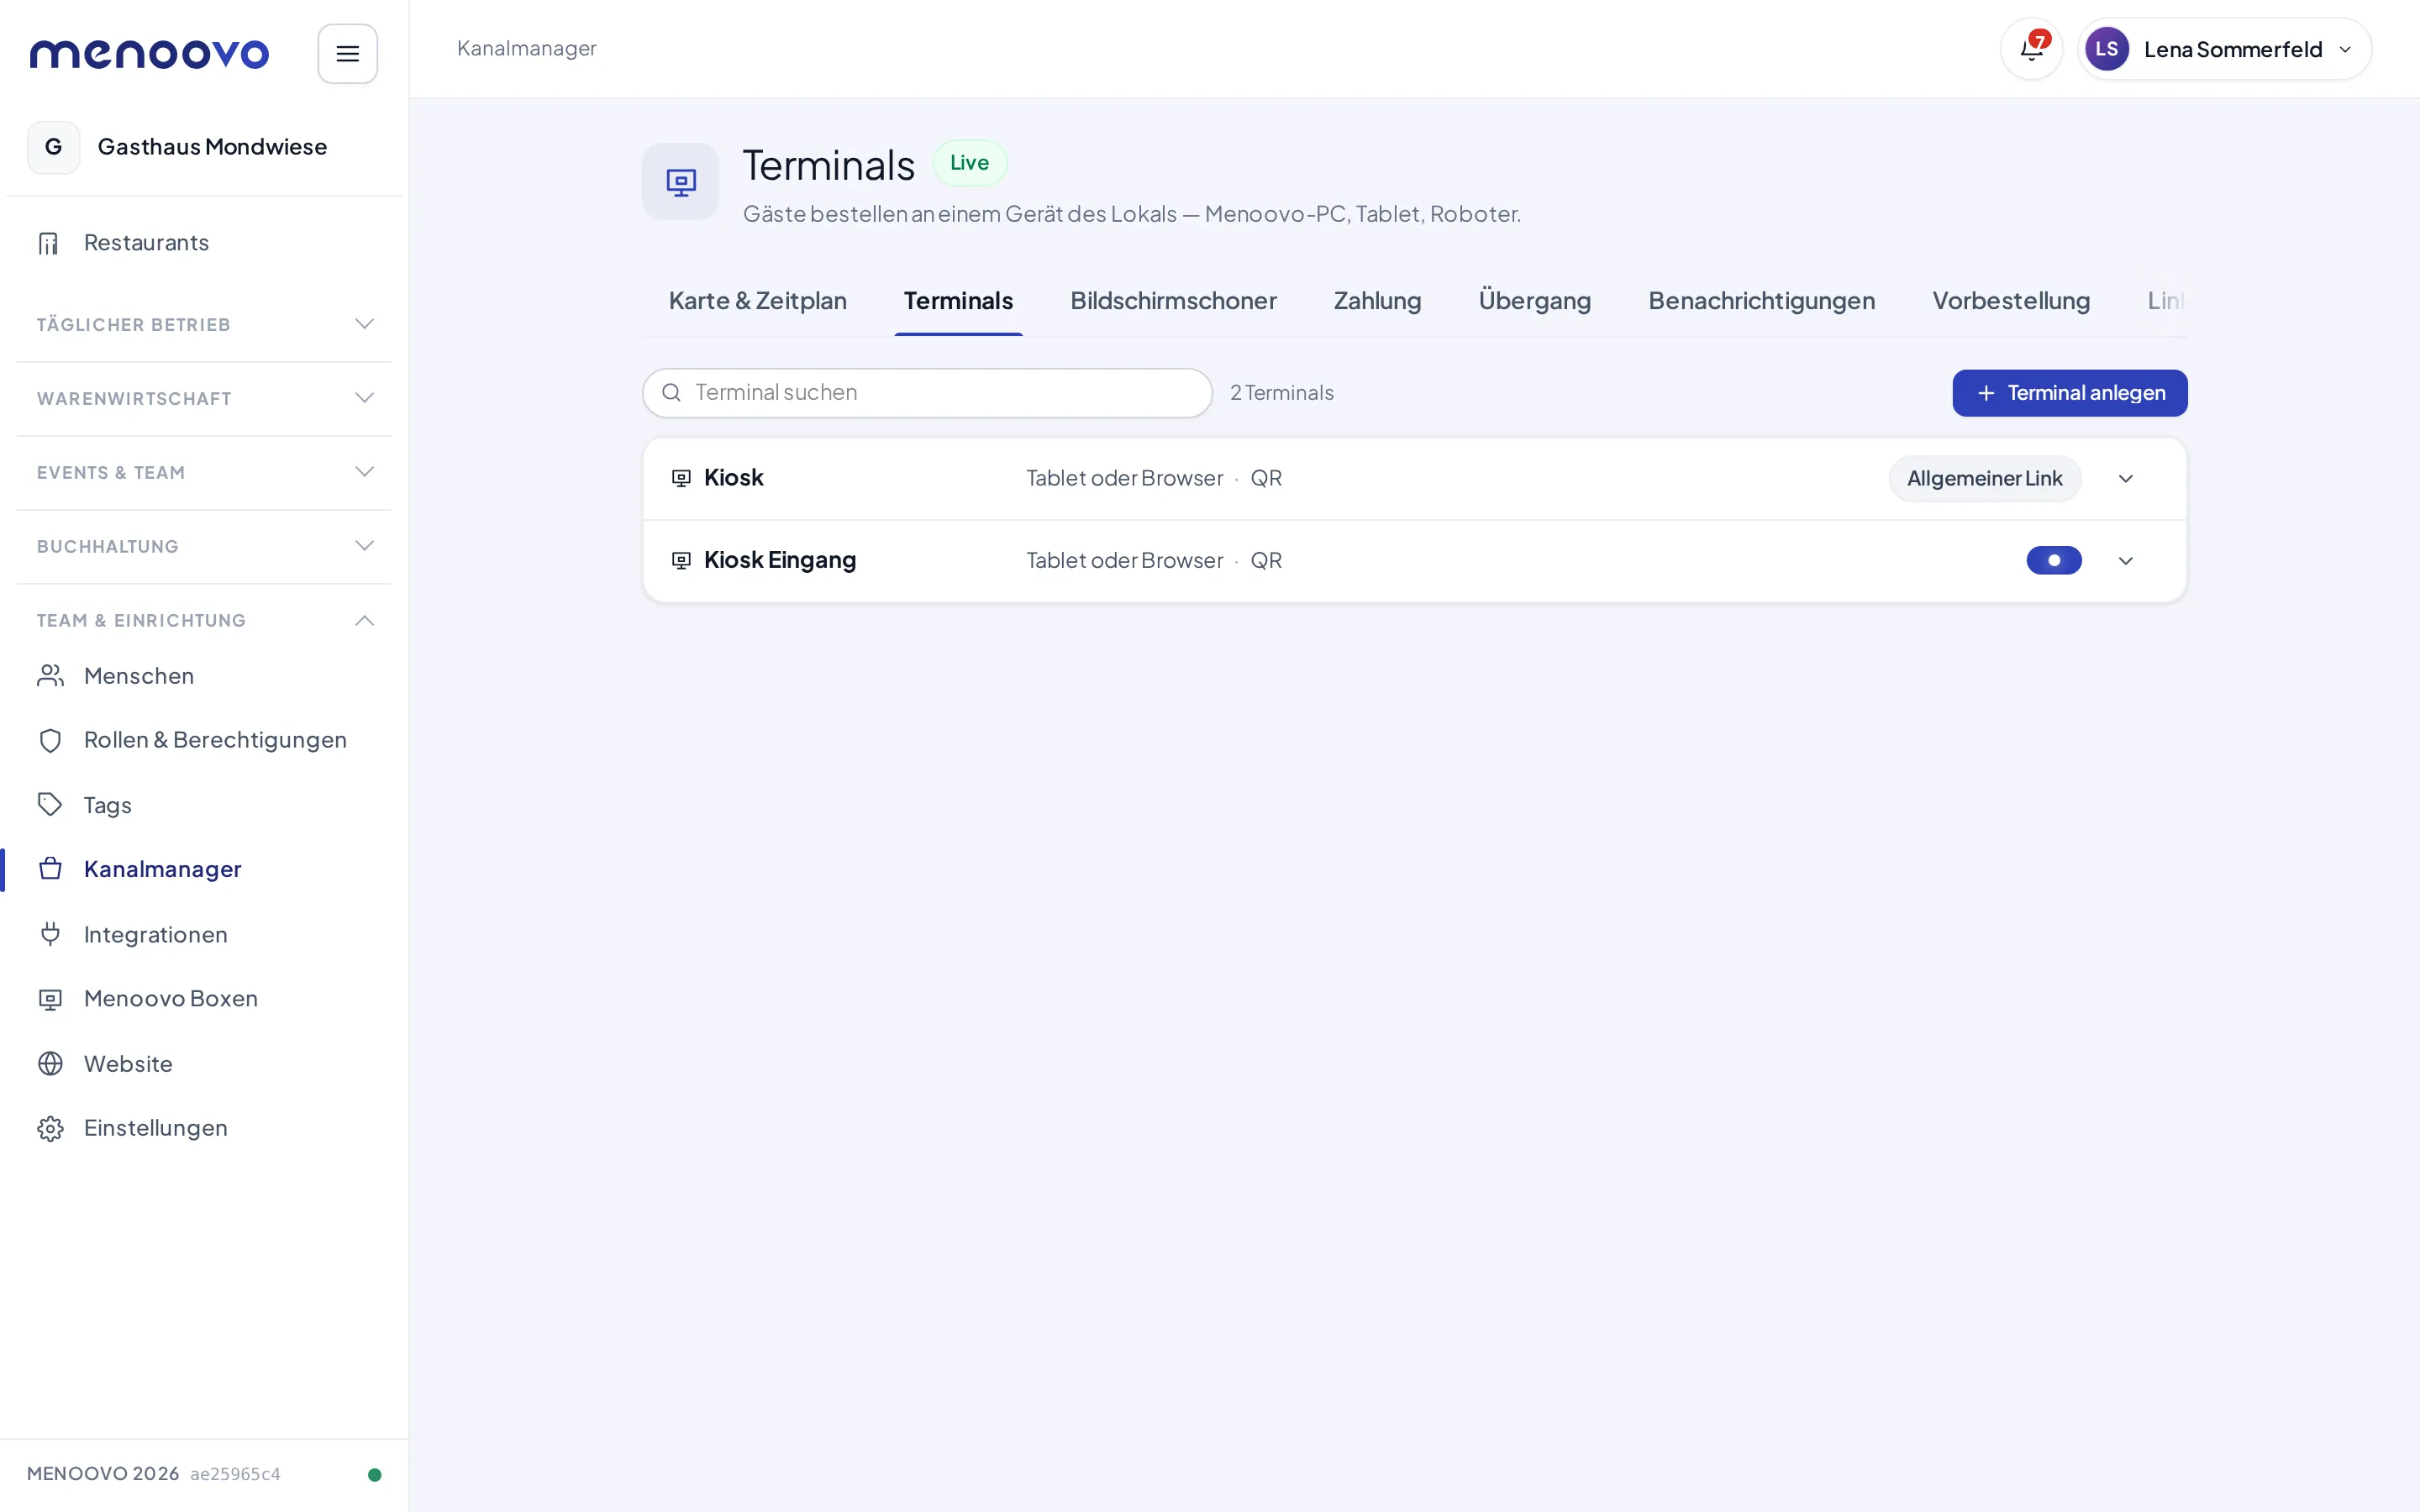This screenshot has height=1512, width=2420.
Task: Expand the Buchhaltung section
Action: coord(204,546)
